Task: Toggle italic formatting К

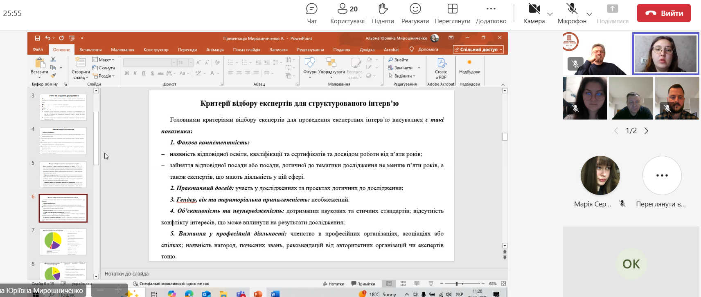Action: click(135, 73)
